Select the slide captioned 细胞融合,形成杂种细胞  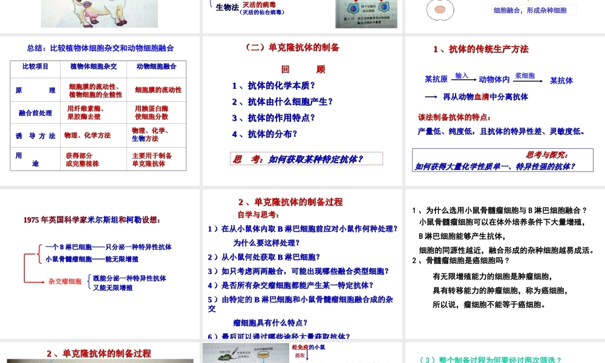(505, 16)
